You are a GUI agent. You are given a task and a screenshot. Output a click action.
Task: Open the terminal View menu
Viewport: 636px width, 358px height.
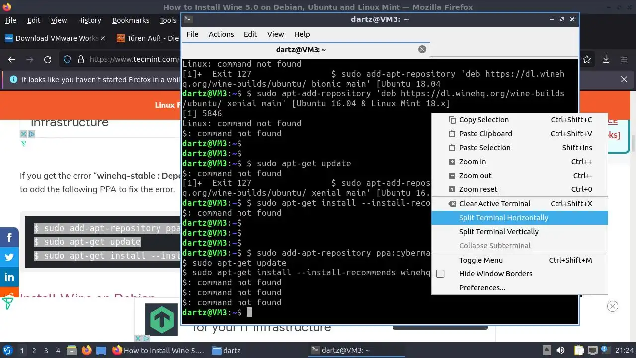coord(275,34)
